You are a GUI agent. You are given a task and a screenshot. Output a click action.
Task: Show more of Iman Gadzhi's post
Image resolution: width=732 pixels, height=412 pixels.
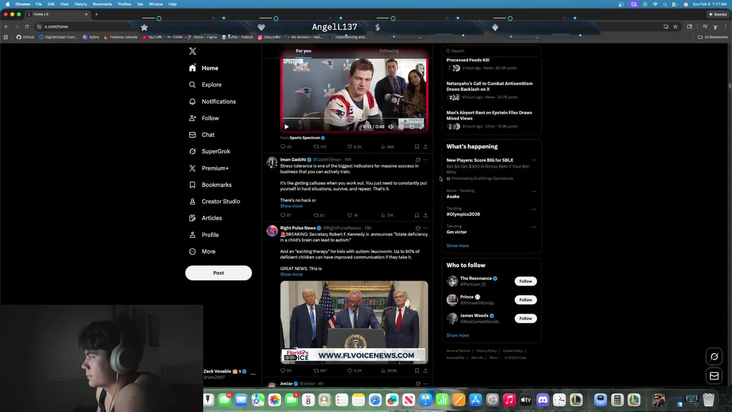[x=291, y=206]
